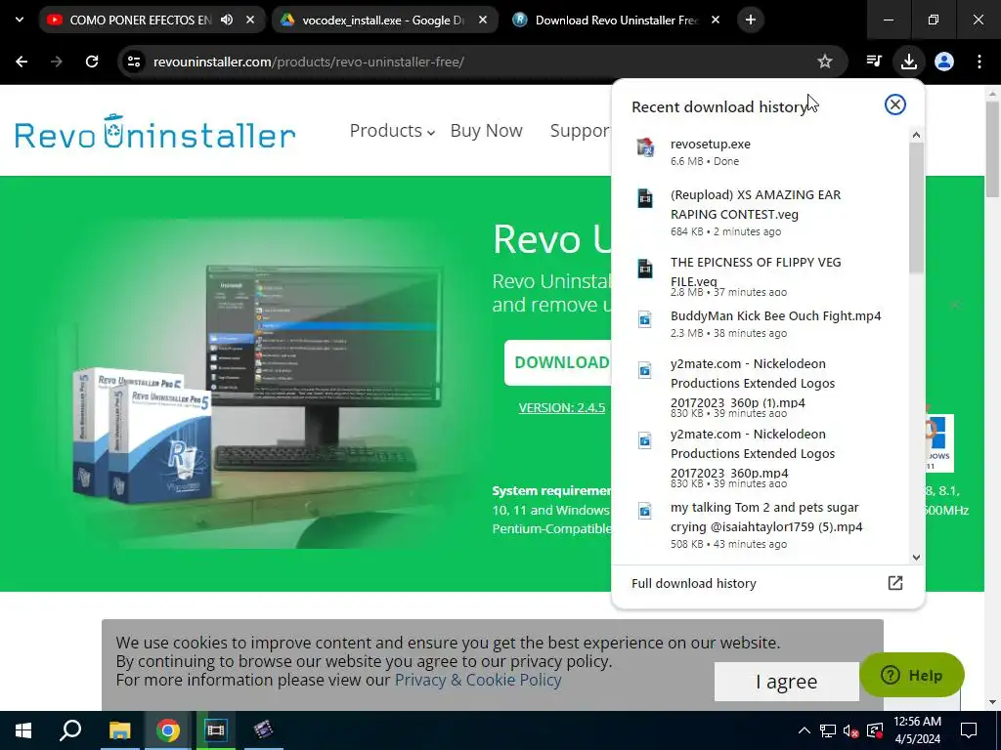The width and height of the screenshot is (1001, 750).
Task: Open a new browser tab
Action: coord(750,20)
